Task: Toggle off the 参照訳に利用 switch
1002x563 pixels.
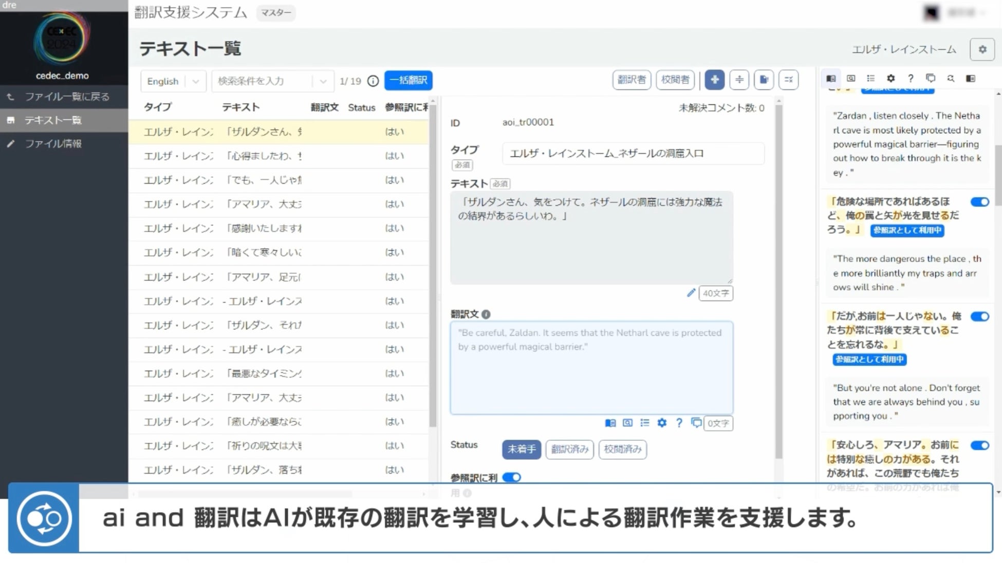Action: coord(511,477)
